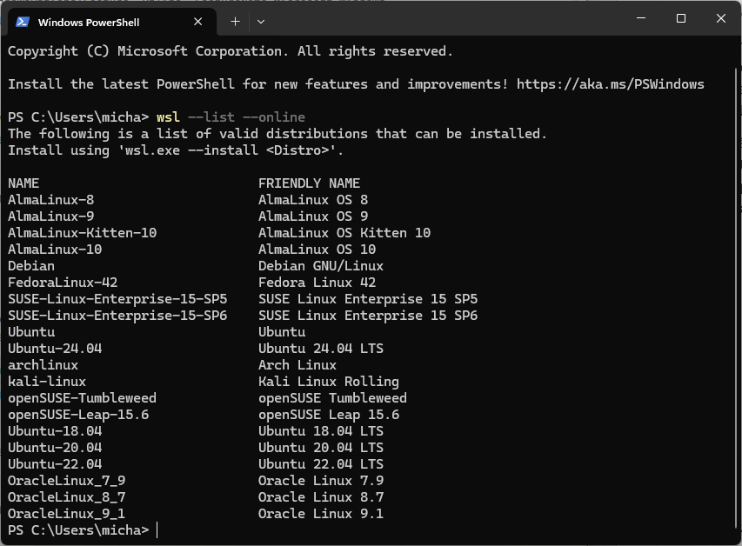Click the kali-linux entry in the NAME column
This screenshot has width=742, height=546.
(x=47, y=382)
